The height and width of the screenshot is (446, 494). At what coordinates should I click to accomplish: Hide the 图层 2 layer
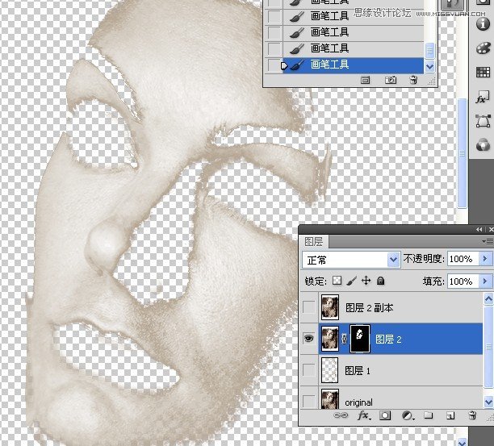pos(308,340)
